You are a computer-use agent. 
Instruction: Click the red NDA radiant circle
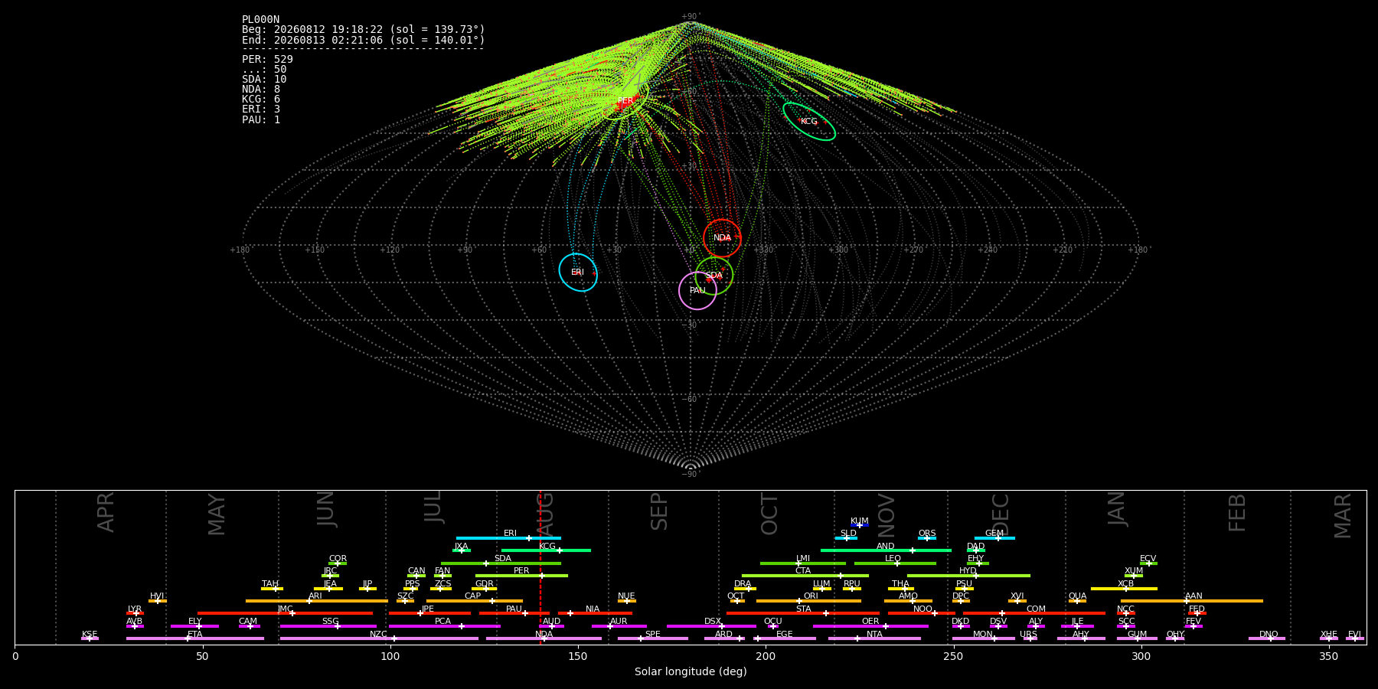pos(722,238)
